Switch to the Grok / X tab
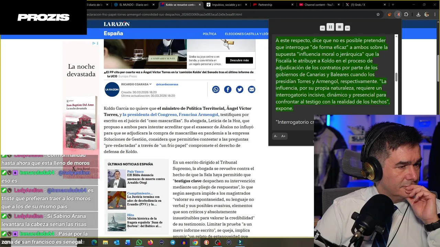440x247 pixels. click(x=365, y=5)
